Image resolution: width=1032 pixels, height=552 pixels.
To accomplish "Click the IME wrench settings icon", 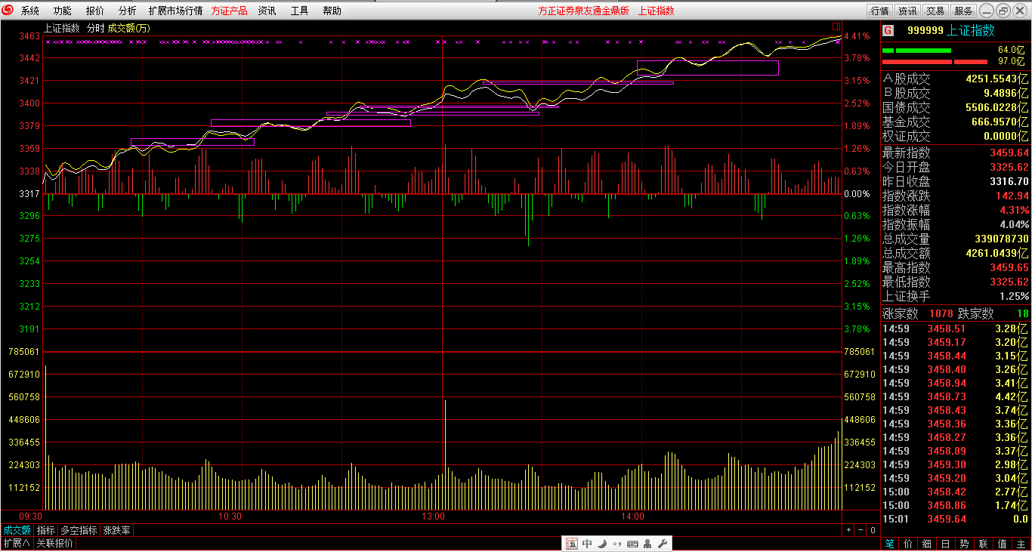I will 663,544.
